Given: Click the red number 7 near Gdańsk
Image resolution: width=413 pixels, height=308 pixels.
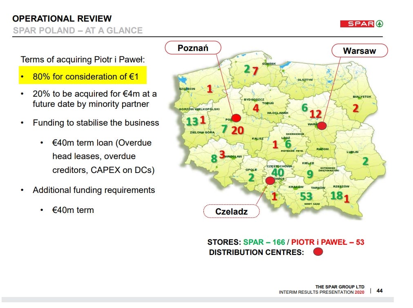Looking at the screenshot, I should [x=254, y=71].
